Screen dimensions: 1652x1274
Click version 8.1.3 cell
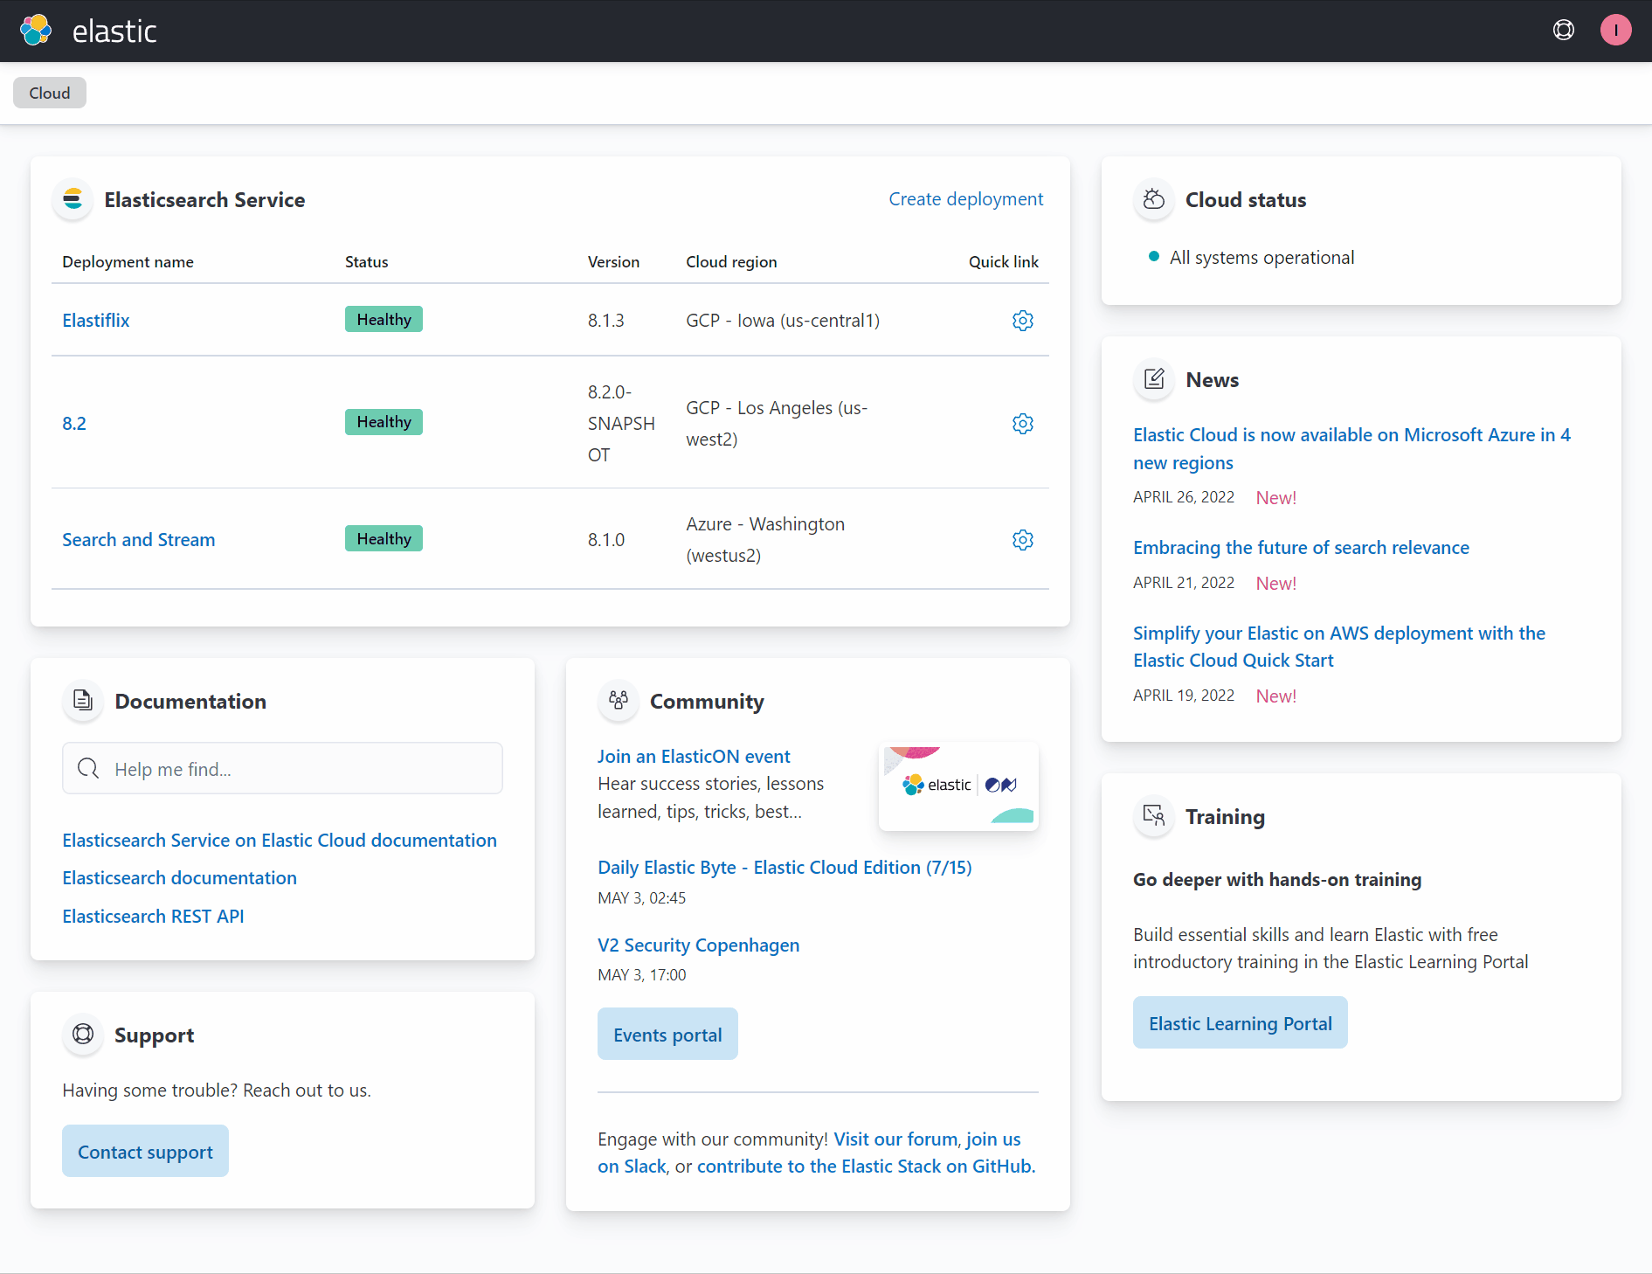coord(606,321)
